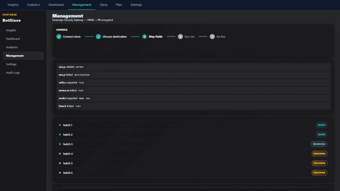Screen dimensions: 340x191
Task: Select the batch 2 row label
Action: pyautogui.click(x=68, y=134)
